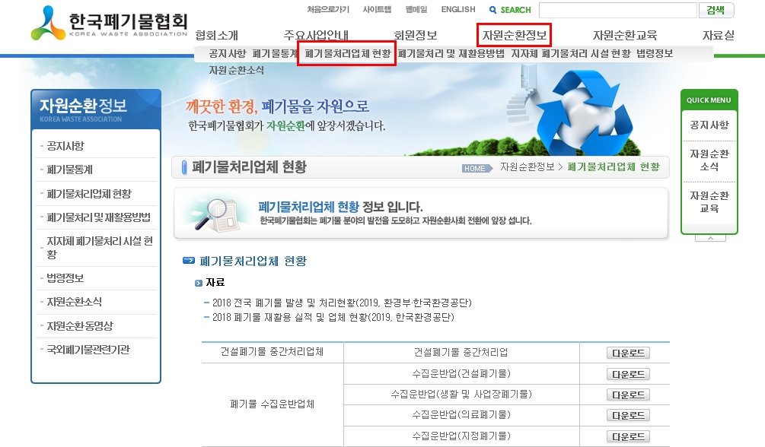Open the 회원정보 main menu
Screen dimensions: 765x447
pos(416,35)
